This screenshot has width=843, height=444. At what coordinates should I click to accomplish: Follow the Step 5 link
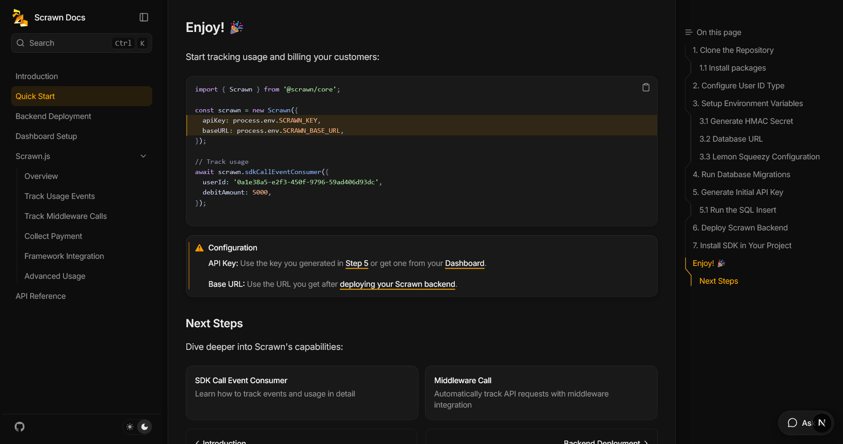(357, 263)
